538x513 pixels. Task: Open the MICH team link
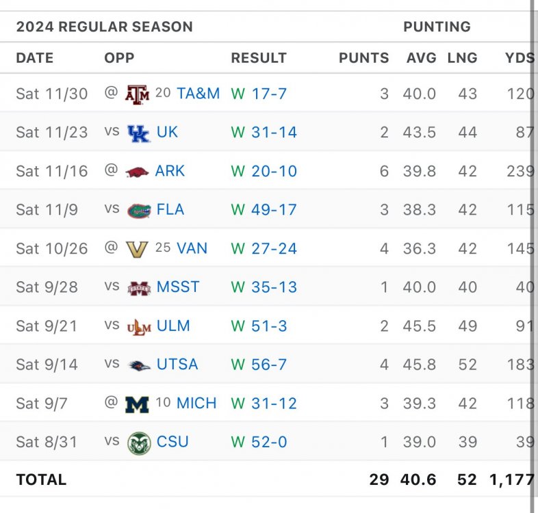(x=196, y=404)
